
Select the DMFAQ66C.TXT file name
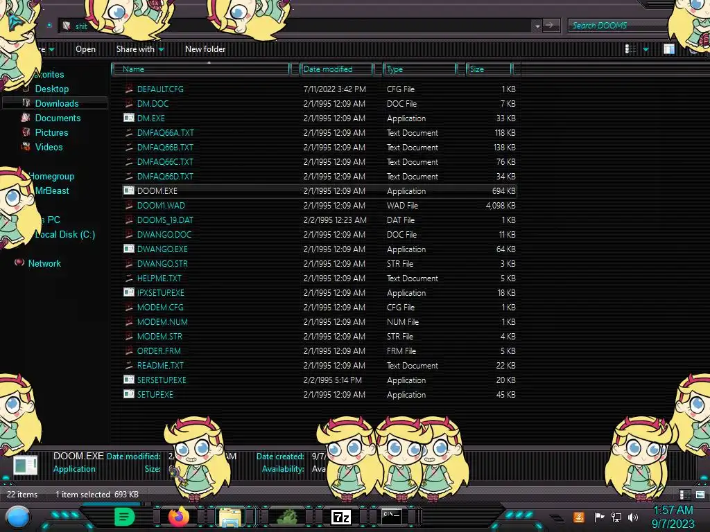click(165, 162)
